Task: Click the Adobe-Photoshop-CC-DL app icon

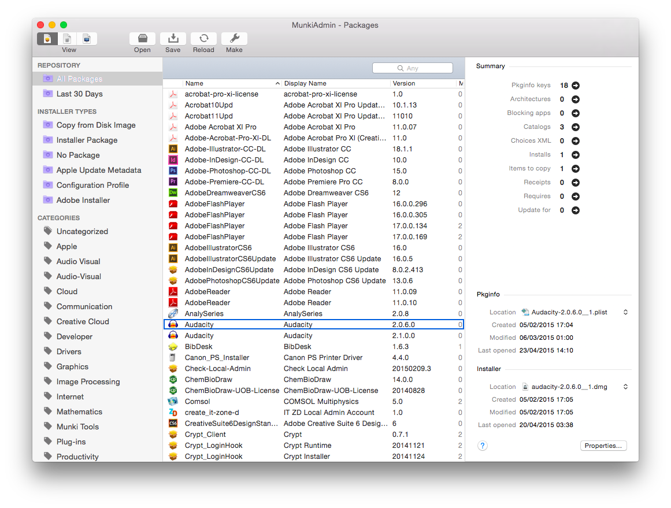Action: (x=173, y=170)
